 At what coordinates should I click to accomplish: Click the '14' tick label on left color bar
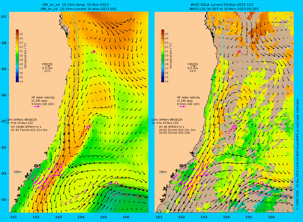pos(21,81)
